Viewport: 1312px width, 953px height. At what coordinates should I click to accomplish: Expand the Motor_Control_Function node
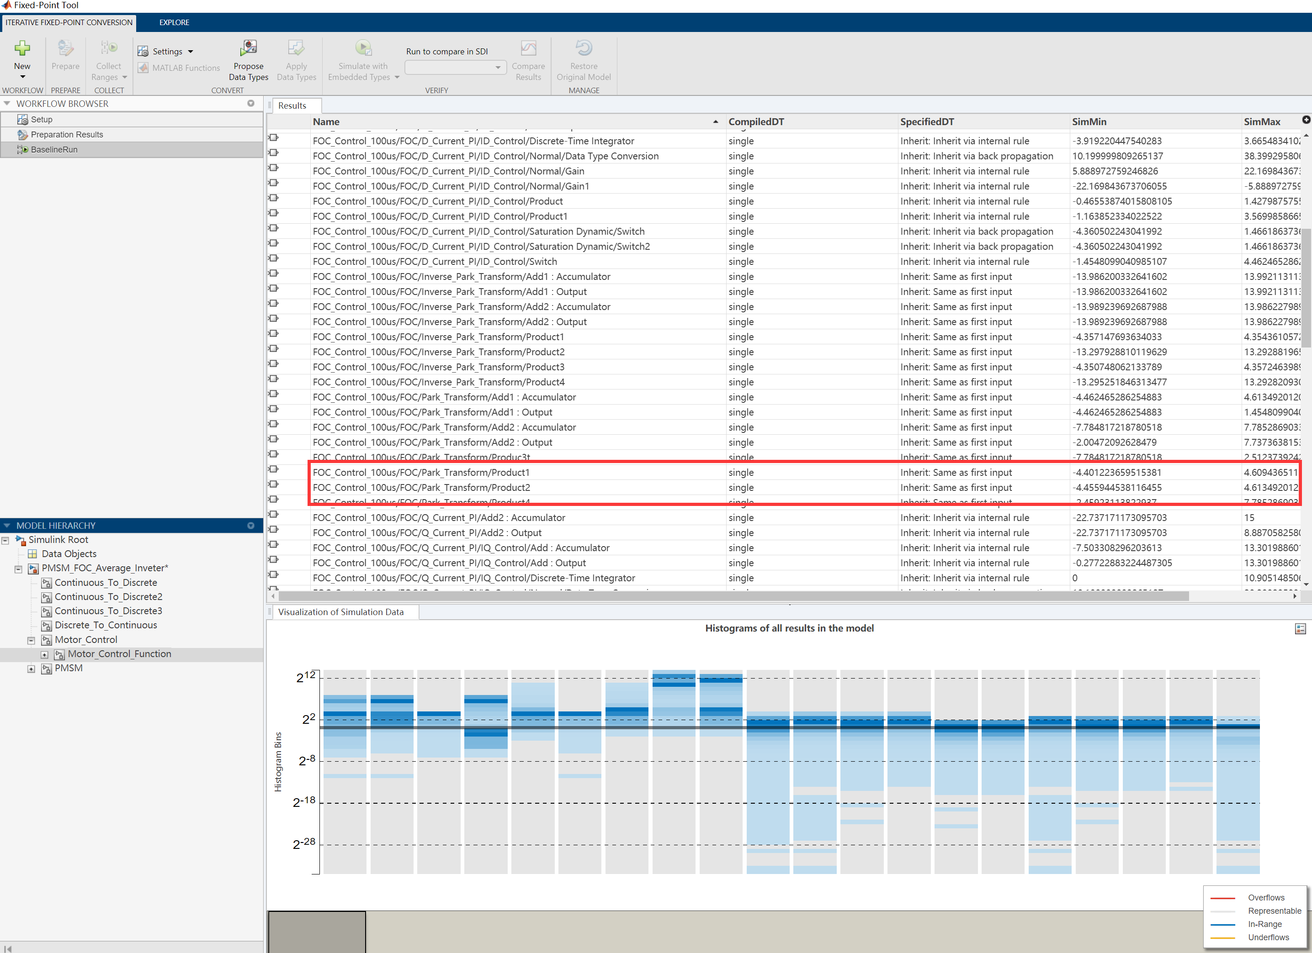pyautogui.click(x=44, y=654)
